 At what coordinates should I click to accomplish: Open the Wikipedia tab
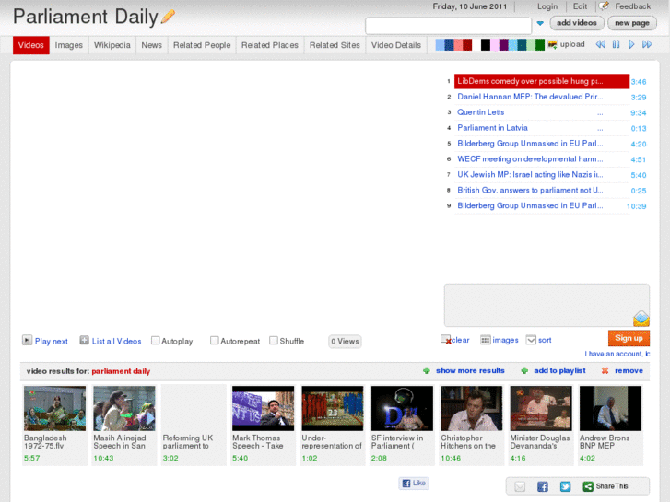coord(112,45)
